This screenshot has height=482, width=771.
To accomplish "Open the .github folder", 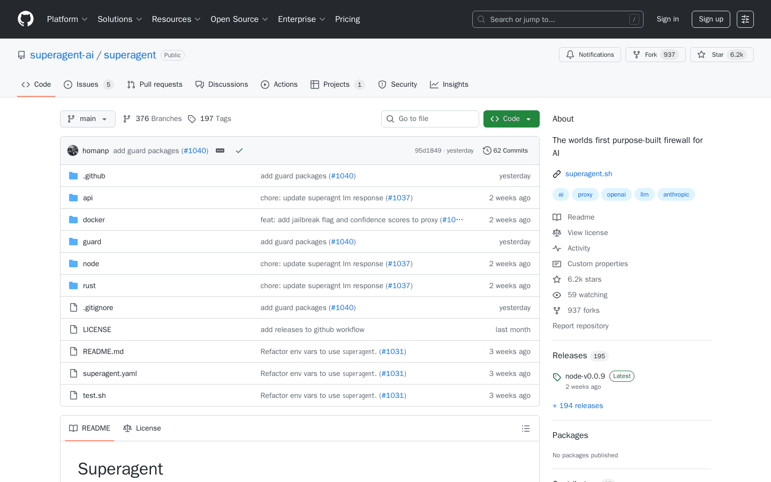I will (94, 176).
